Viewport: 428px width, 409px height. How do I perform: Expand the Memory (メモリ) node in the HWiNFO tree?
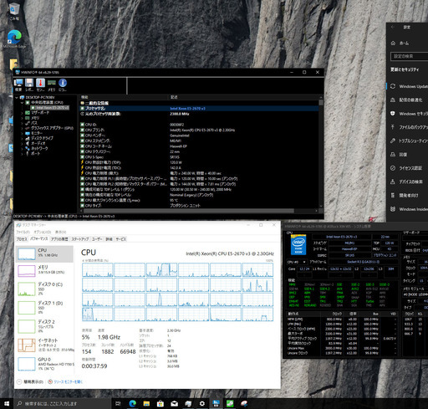point(22,118)
